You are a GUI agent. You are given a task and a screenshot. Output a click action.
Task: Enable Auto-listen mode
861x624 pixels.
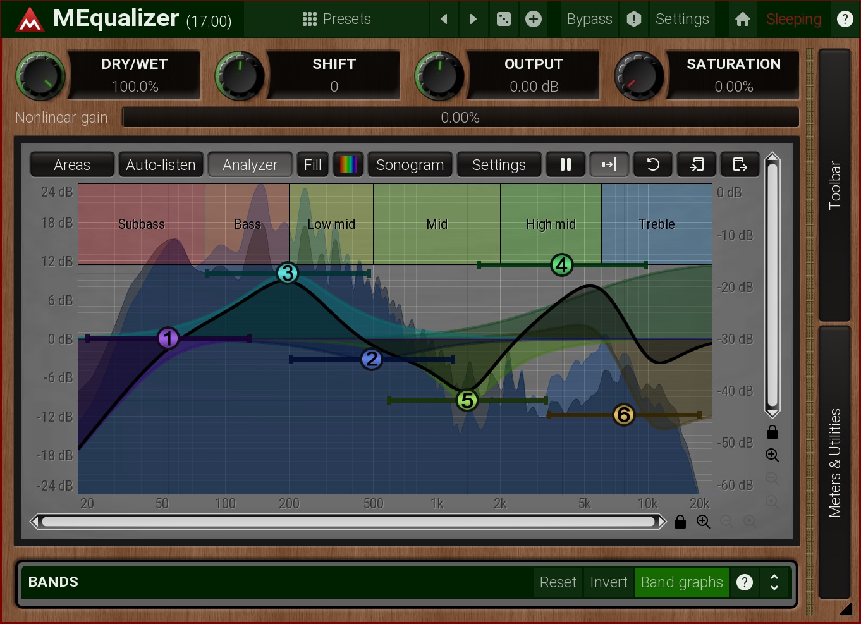coord(161,164)
